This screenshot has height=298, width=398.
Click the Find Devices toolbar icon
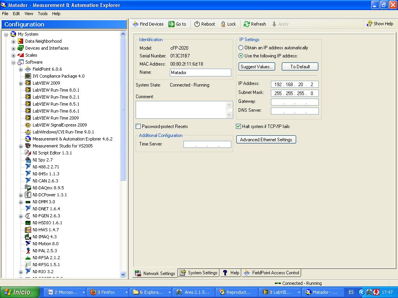(136, 24)
